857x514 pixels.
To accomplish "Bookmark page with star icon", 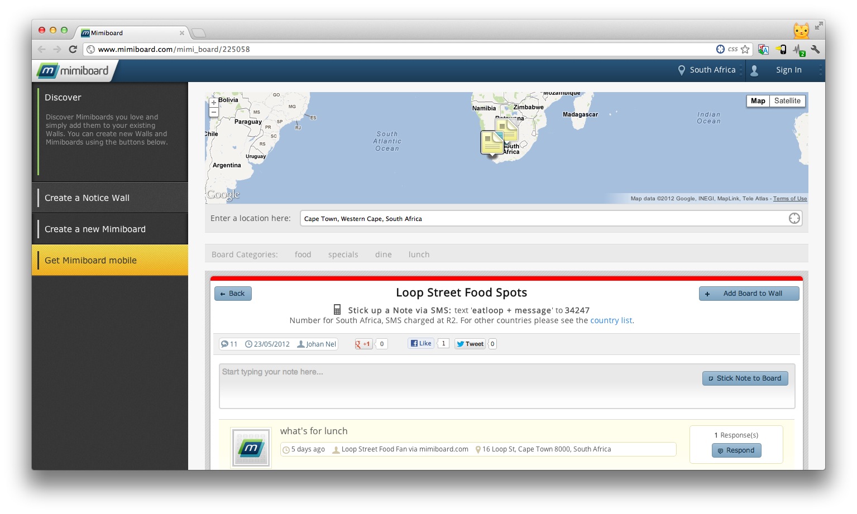I will coord(745,49).
